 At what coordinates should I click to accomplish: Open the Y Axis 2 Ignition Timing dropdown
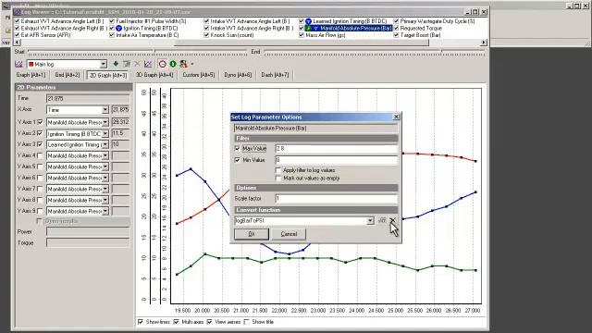tap(105, 133)
